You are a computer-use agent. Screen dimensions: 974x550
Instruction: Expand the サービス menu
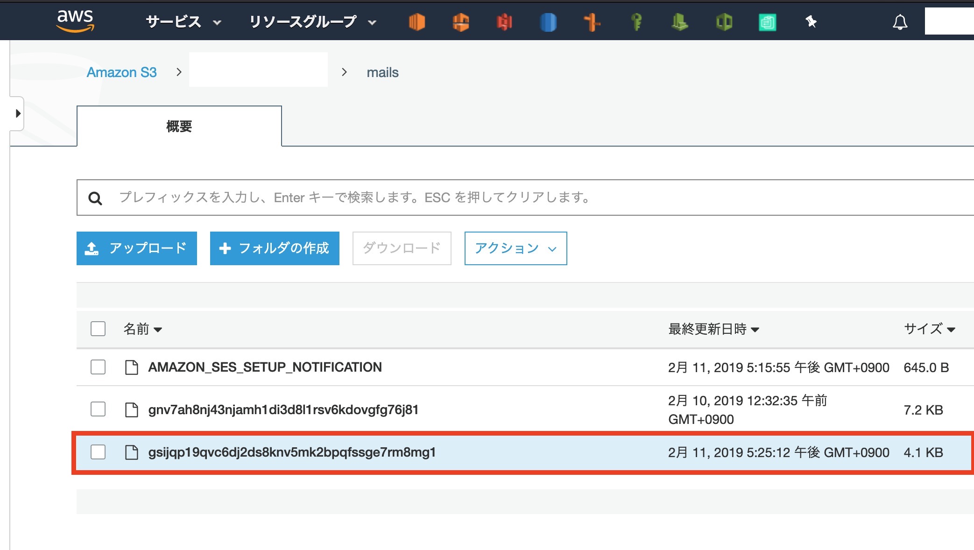click(183, 22)
